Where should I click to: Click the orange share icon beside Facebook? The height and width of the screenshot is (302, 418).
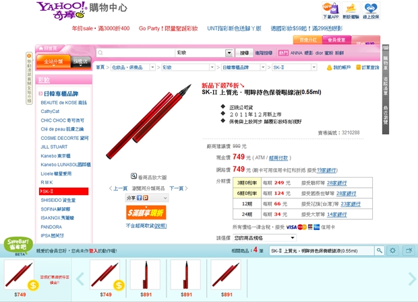(145, 198)
